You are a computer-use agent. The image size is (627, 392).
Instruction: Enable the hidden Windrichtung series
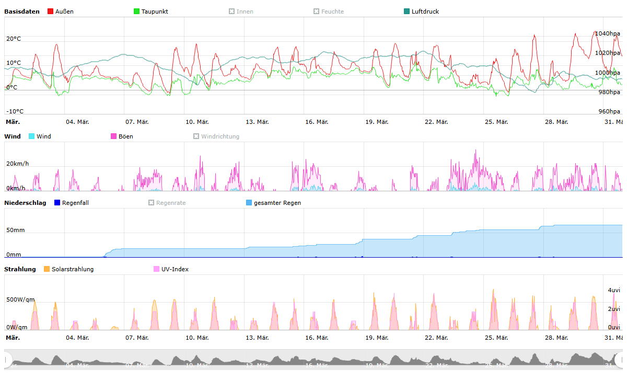(x=196, y=136)
